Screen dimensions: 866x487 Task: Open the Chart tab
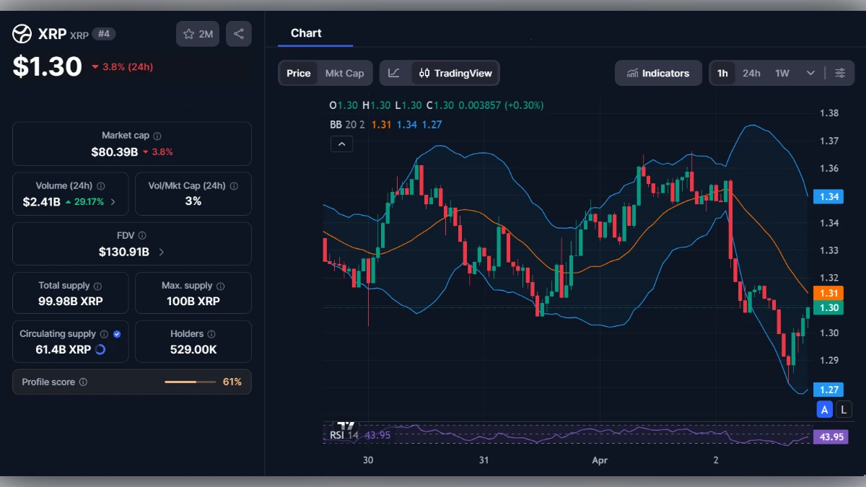pos(306,33)
